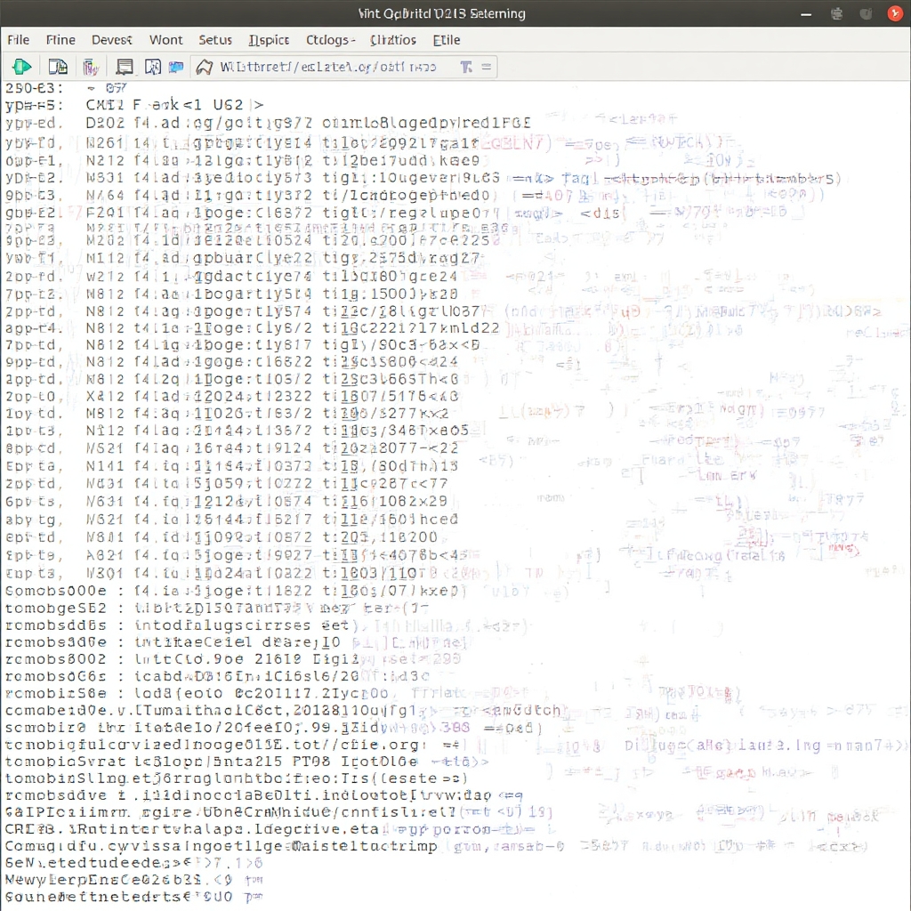Open the File menu
This screenshot has height=911, width=911.
(x=18, y=39)
